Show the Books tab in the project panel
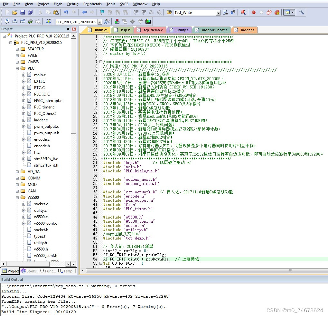 click(x=29, y=271)
